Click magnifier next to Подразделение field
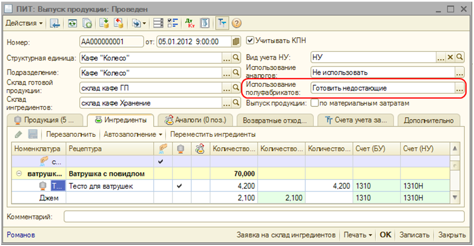474x246 pixels. [x=235, y=73]
